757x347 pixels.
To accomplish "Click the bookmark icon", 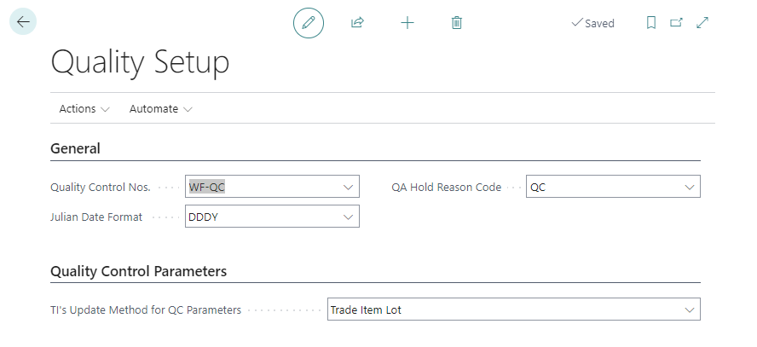I will click(x=651, y=23).
